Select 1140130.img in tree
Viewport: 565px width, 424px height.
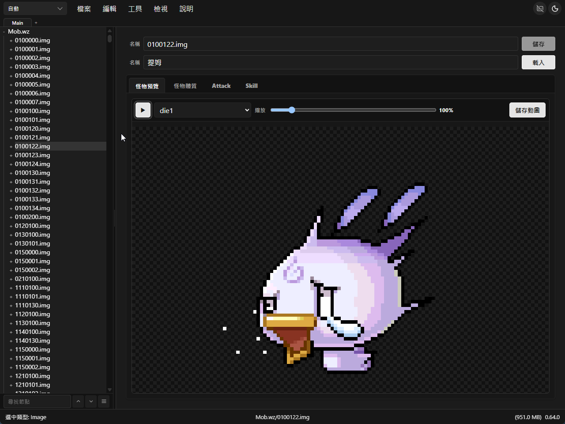tap(33, 341)
